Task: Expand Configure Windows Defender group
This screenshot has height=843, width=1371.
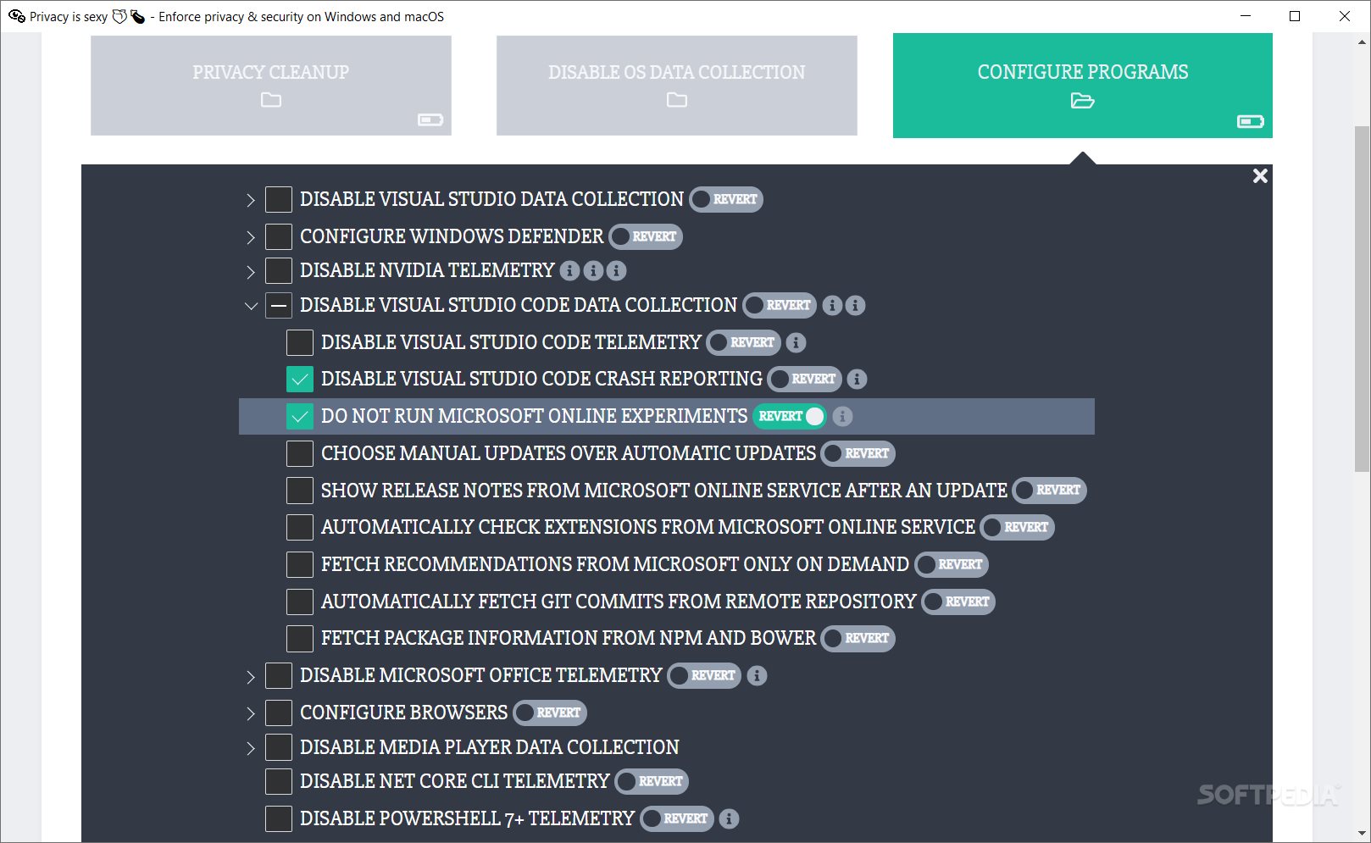Action: coord(251,237)
